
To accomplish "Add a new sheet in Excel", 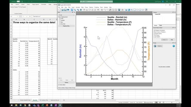I will coord(64,100).
